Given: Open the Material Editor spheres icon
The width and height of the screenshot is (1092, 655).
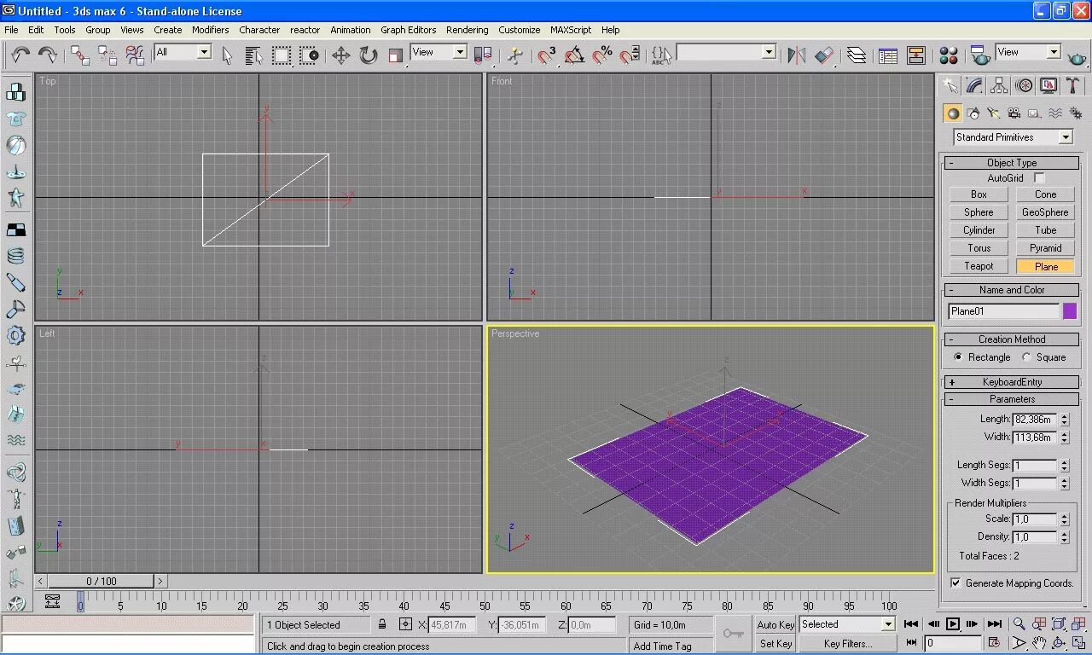Looking at the screenshot, I should point(949,55).
